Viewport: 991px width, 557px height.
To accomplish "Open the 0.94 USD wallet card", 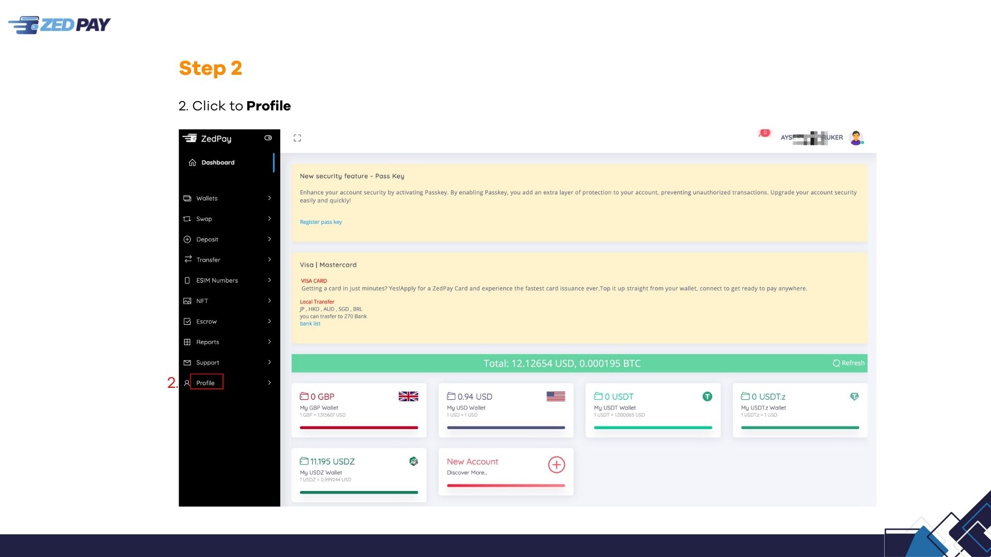I will coord(506,411).
